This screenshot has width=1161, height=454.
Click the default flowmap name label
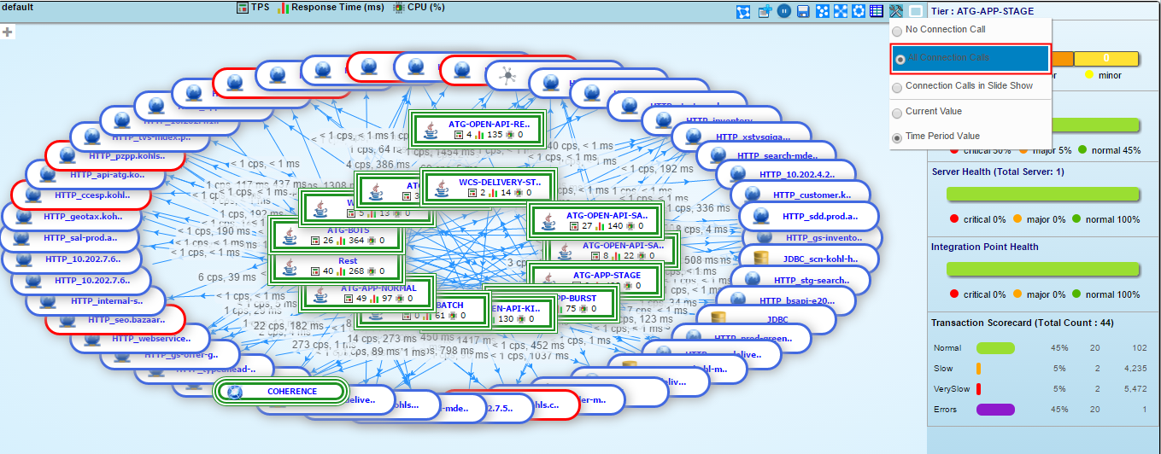[x=17, y=7]
